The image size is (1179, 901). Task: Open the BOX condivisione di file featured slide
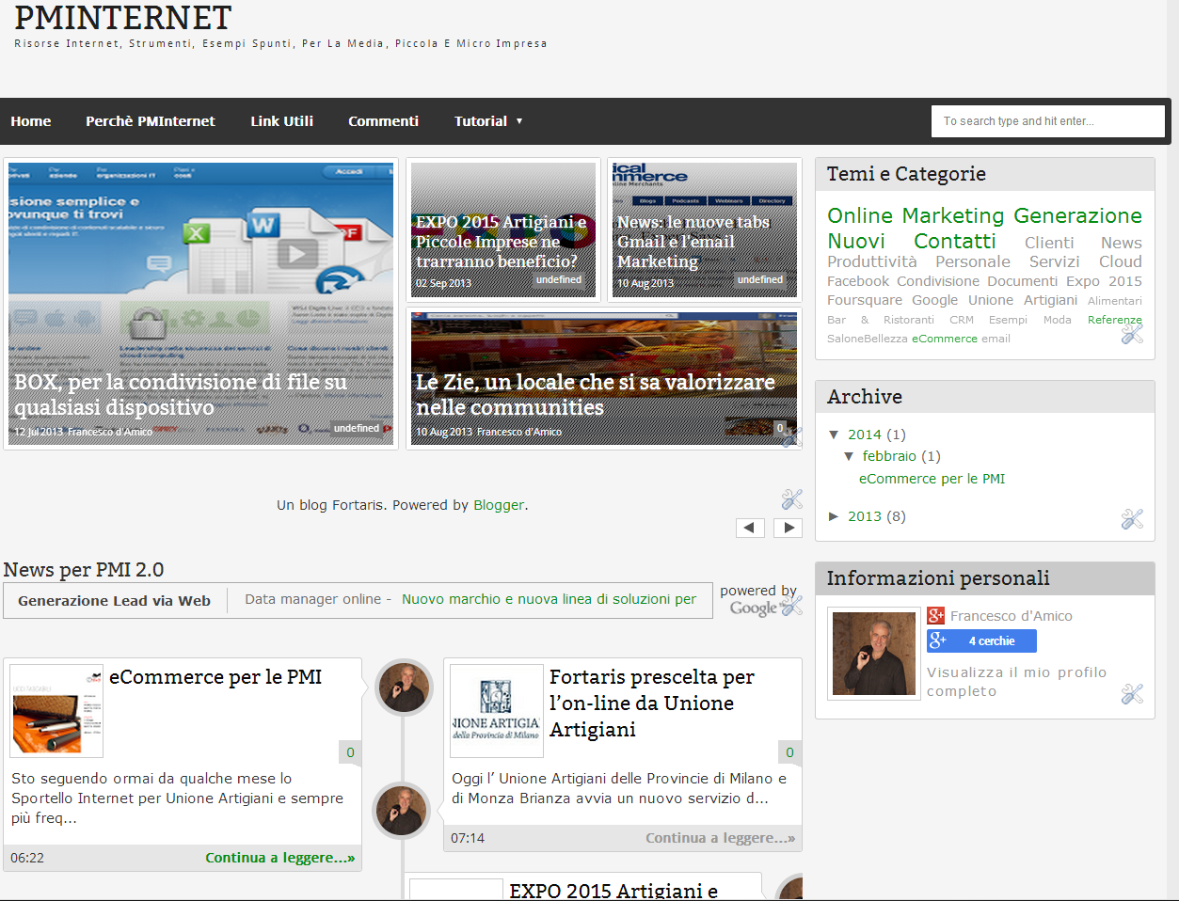(x=200, y=304)
